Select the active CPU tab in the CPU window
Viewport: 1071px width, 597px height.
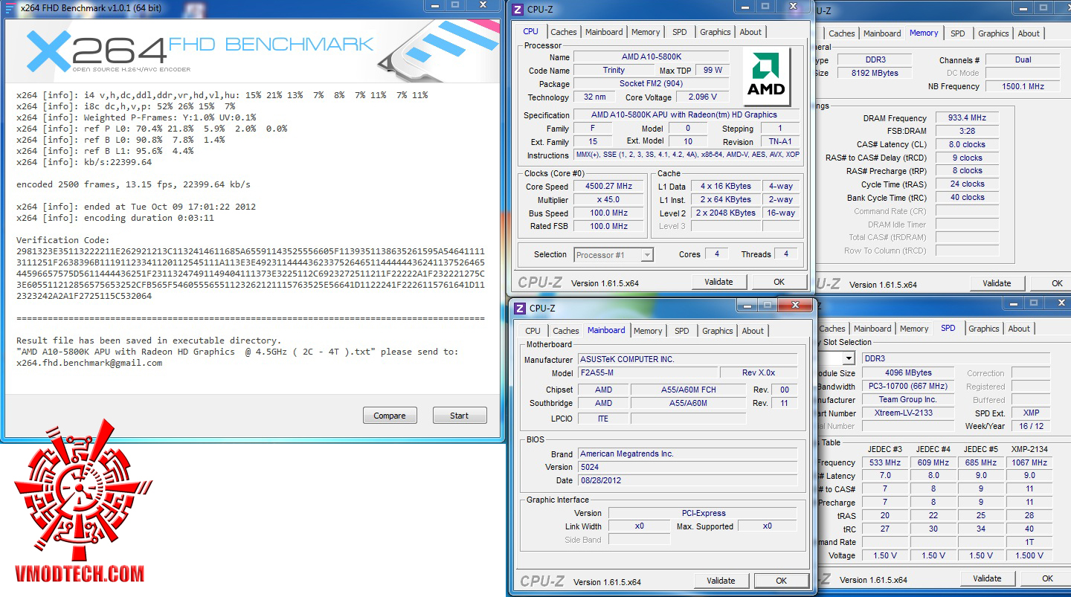coord(531,31)
